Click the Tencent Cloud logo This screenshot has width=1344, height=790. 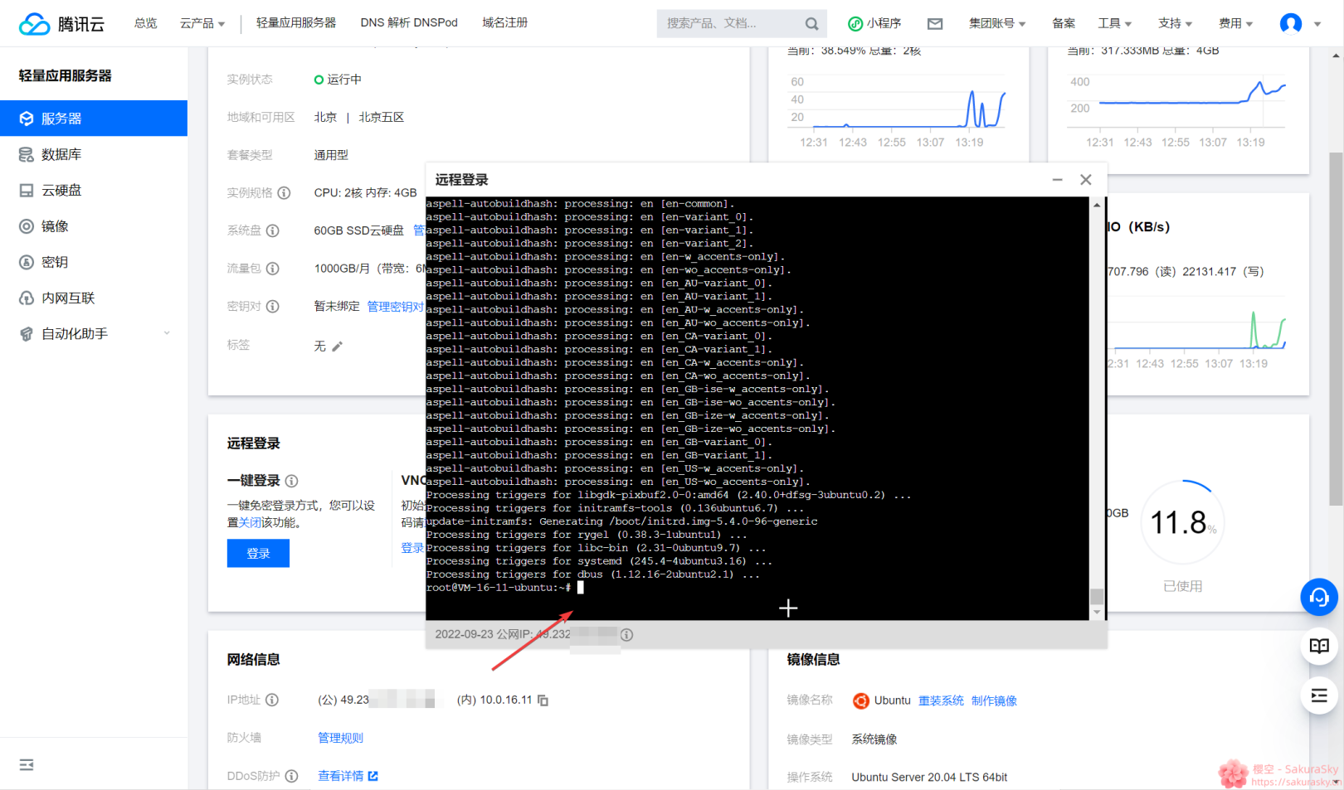61,23
